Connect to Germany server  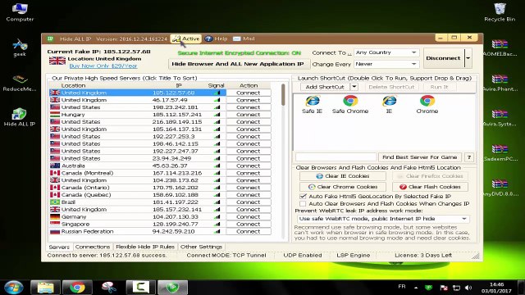click(248, 216)
